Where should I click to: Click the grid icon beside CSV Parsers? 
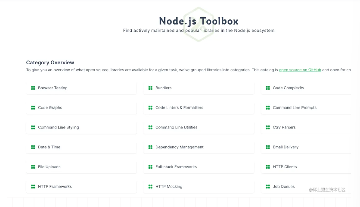pos(268,128)
